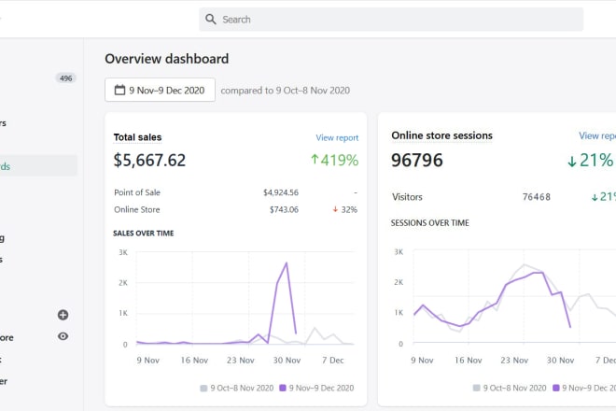
Task: Click the 30 Nov label on sales chart
Action: tap(287, 361)
